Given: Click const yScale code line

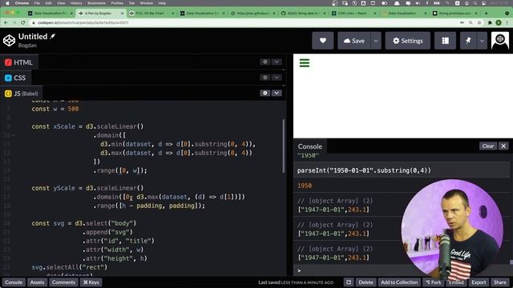Looking at the screenshot, I should pyautogui.click(x=87, y=188).
